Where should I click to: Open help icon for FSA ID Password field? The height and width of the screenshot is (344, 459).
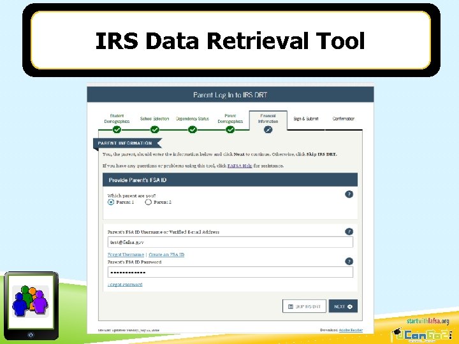pos(349,261)
